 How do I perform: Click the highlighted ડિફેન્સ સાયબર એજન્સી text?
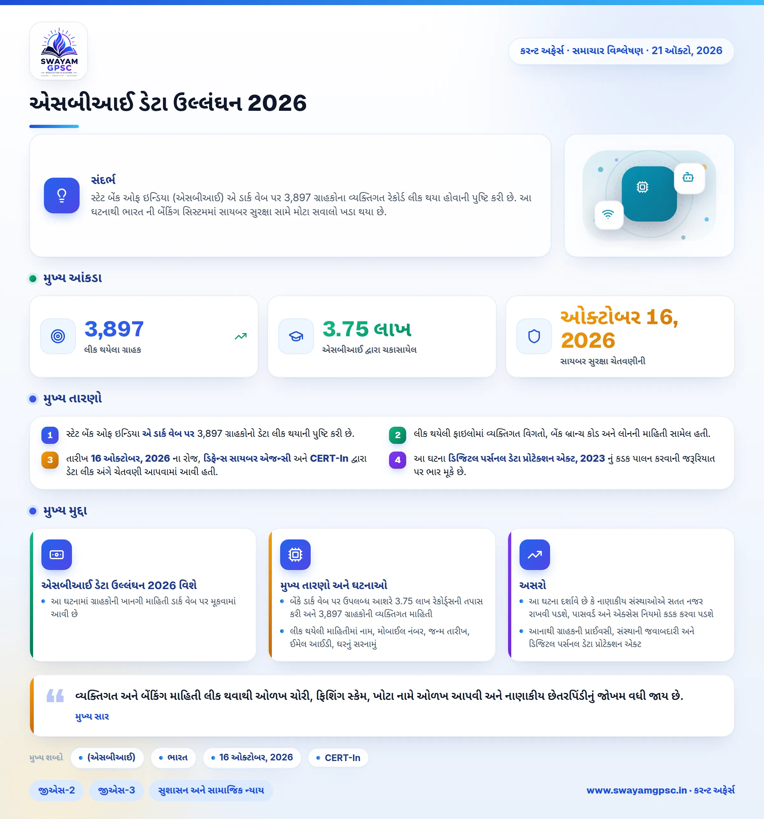247,458
